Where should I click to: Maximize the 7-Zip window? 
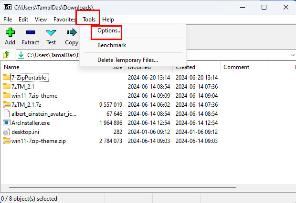click(x=264, y=7)
